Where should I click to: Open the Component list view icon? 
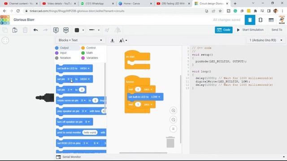pos(271,20)
